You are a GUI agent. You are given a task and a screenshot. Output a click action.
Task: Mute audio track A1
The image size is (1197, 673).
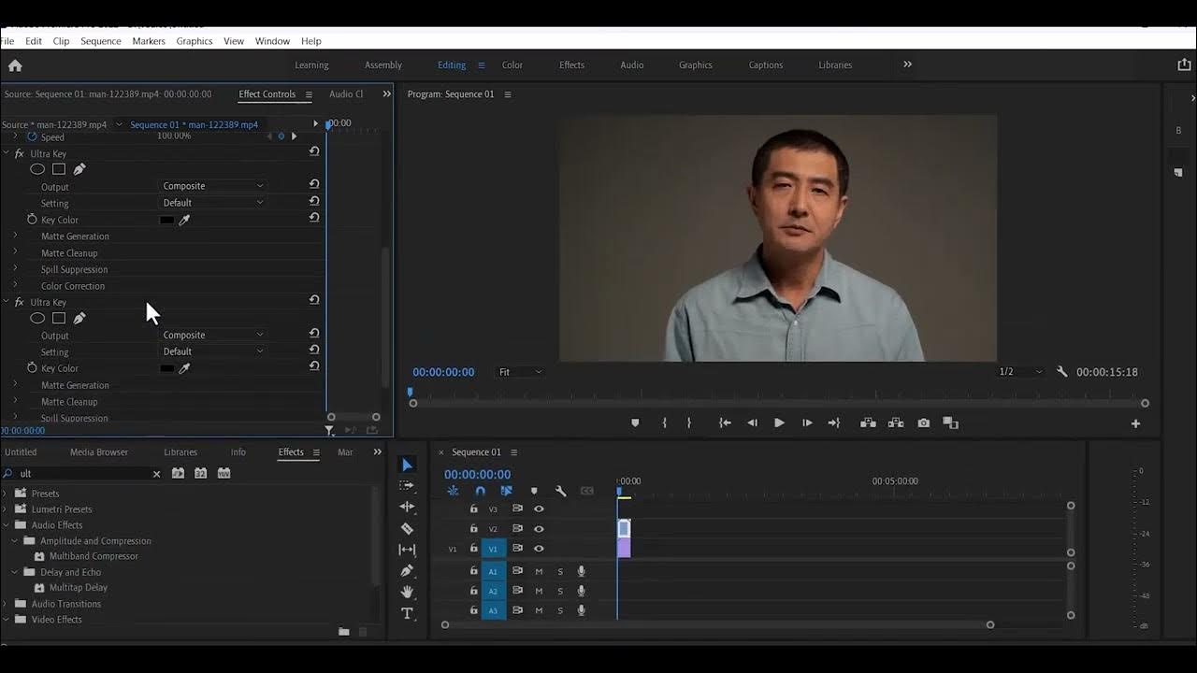tap(539, 571)
